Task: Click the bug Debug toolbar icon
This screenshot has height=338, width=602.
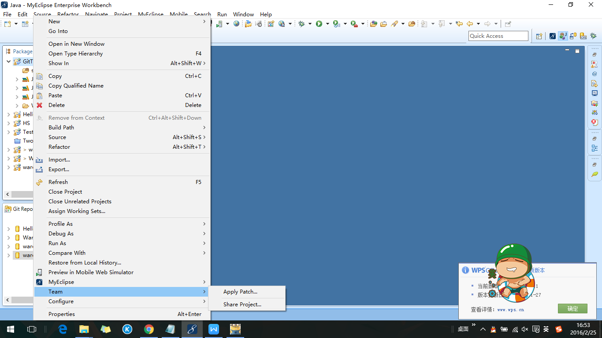Action: pyautogui.click(x=302, y=24)
